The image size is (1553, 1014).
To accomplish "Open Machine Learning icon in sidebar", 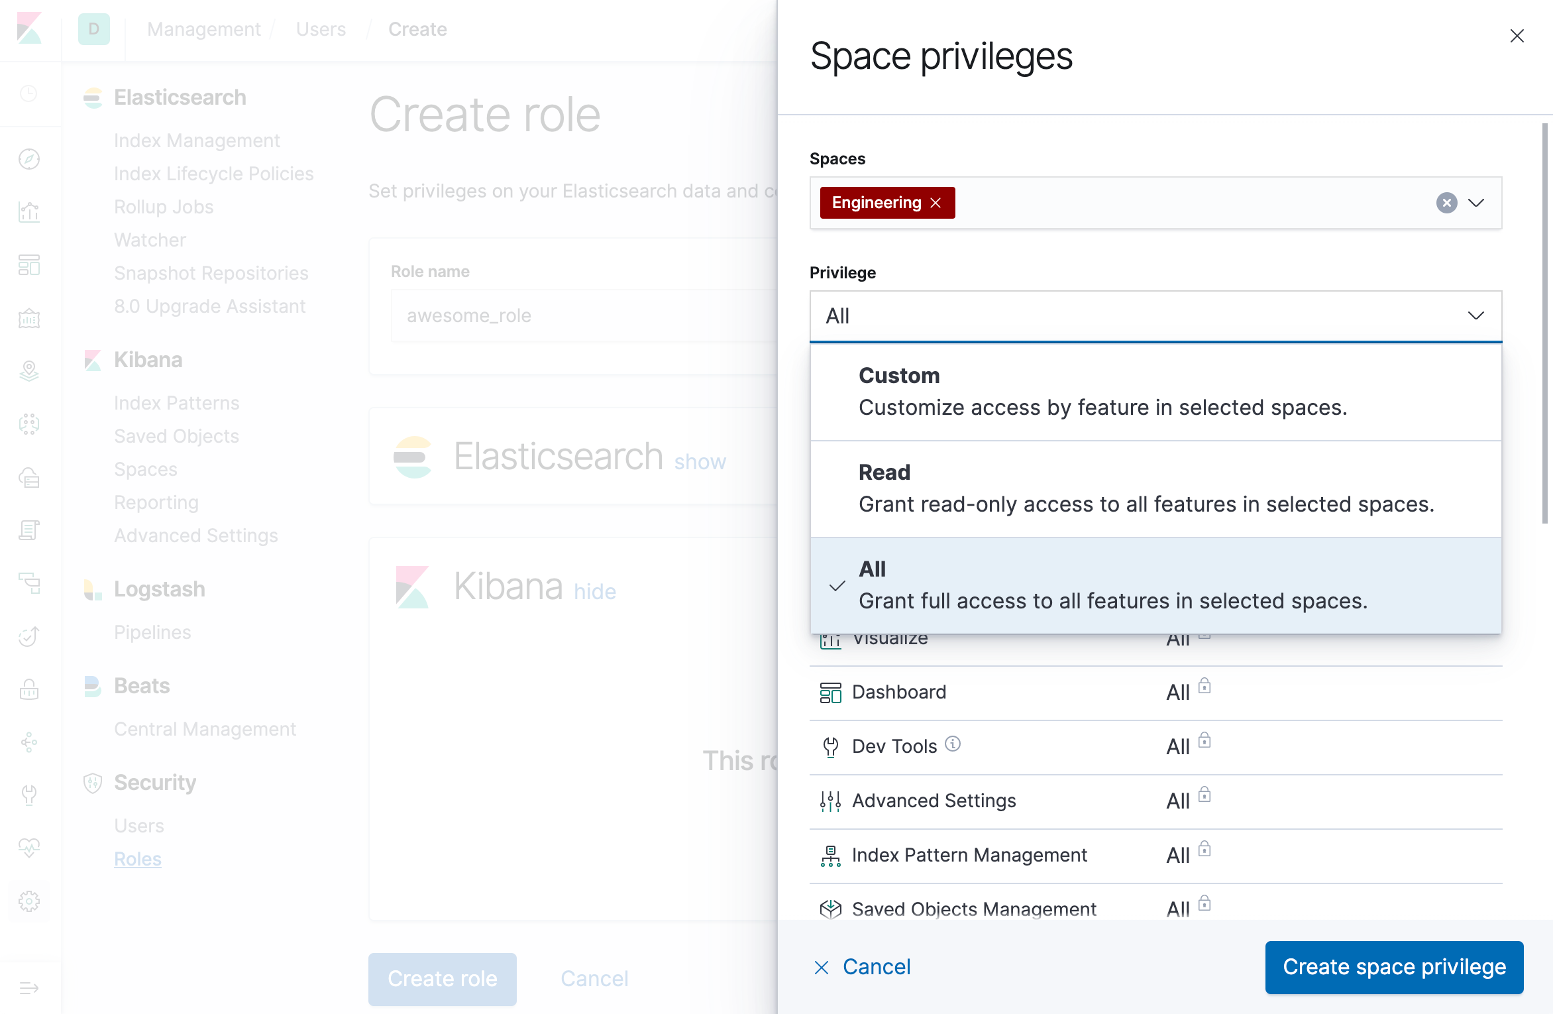I will tap(29, 424).
